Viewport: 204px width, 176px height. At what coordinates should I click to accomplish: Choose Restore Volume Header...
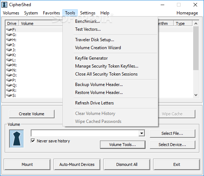(x=110, y=93)
